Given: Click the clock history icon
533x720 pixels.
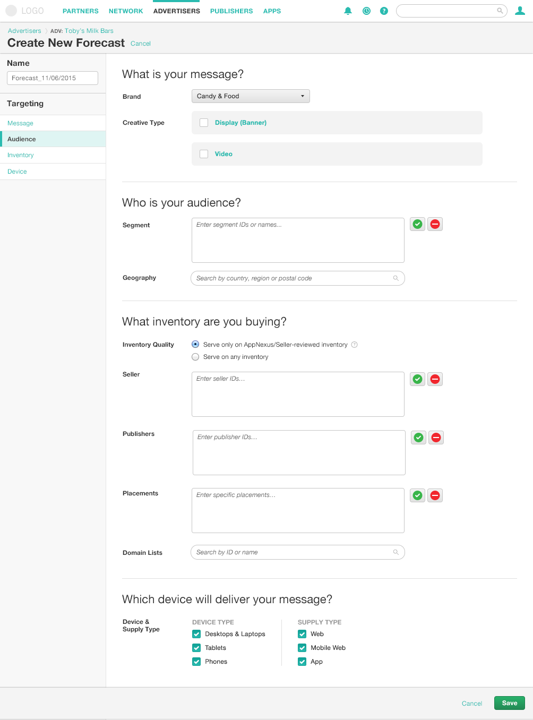Looking at the screenshot, I should (366, 11).
